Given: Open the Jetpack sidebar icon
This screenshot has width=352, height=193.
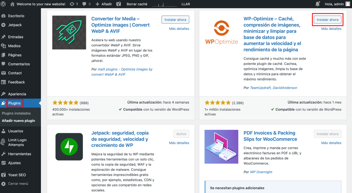Looking at the screenshot, I should [3, 25].
